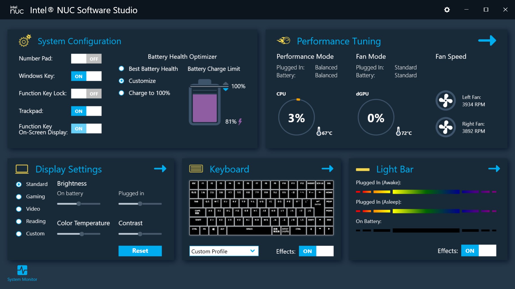Select Reading display mode

[19, 221]
